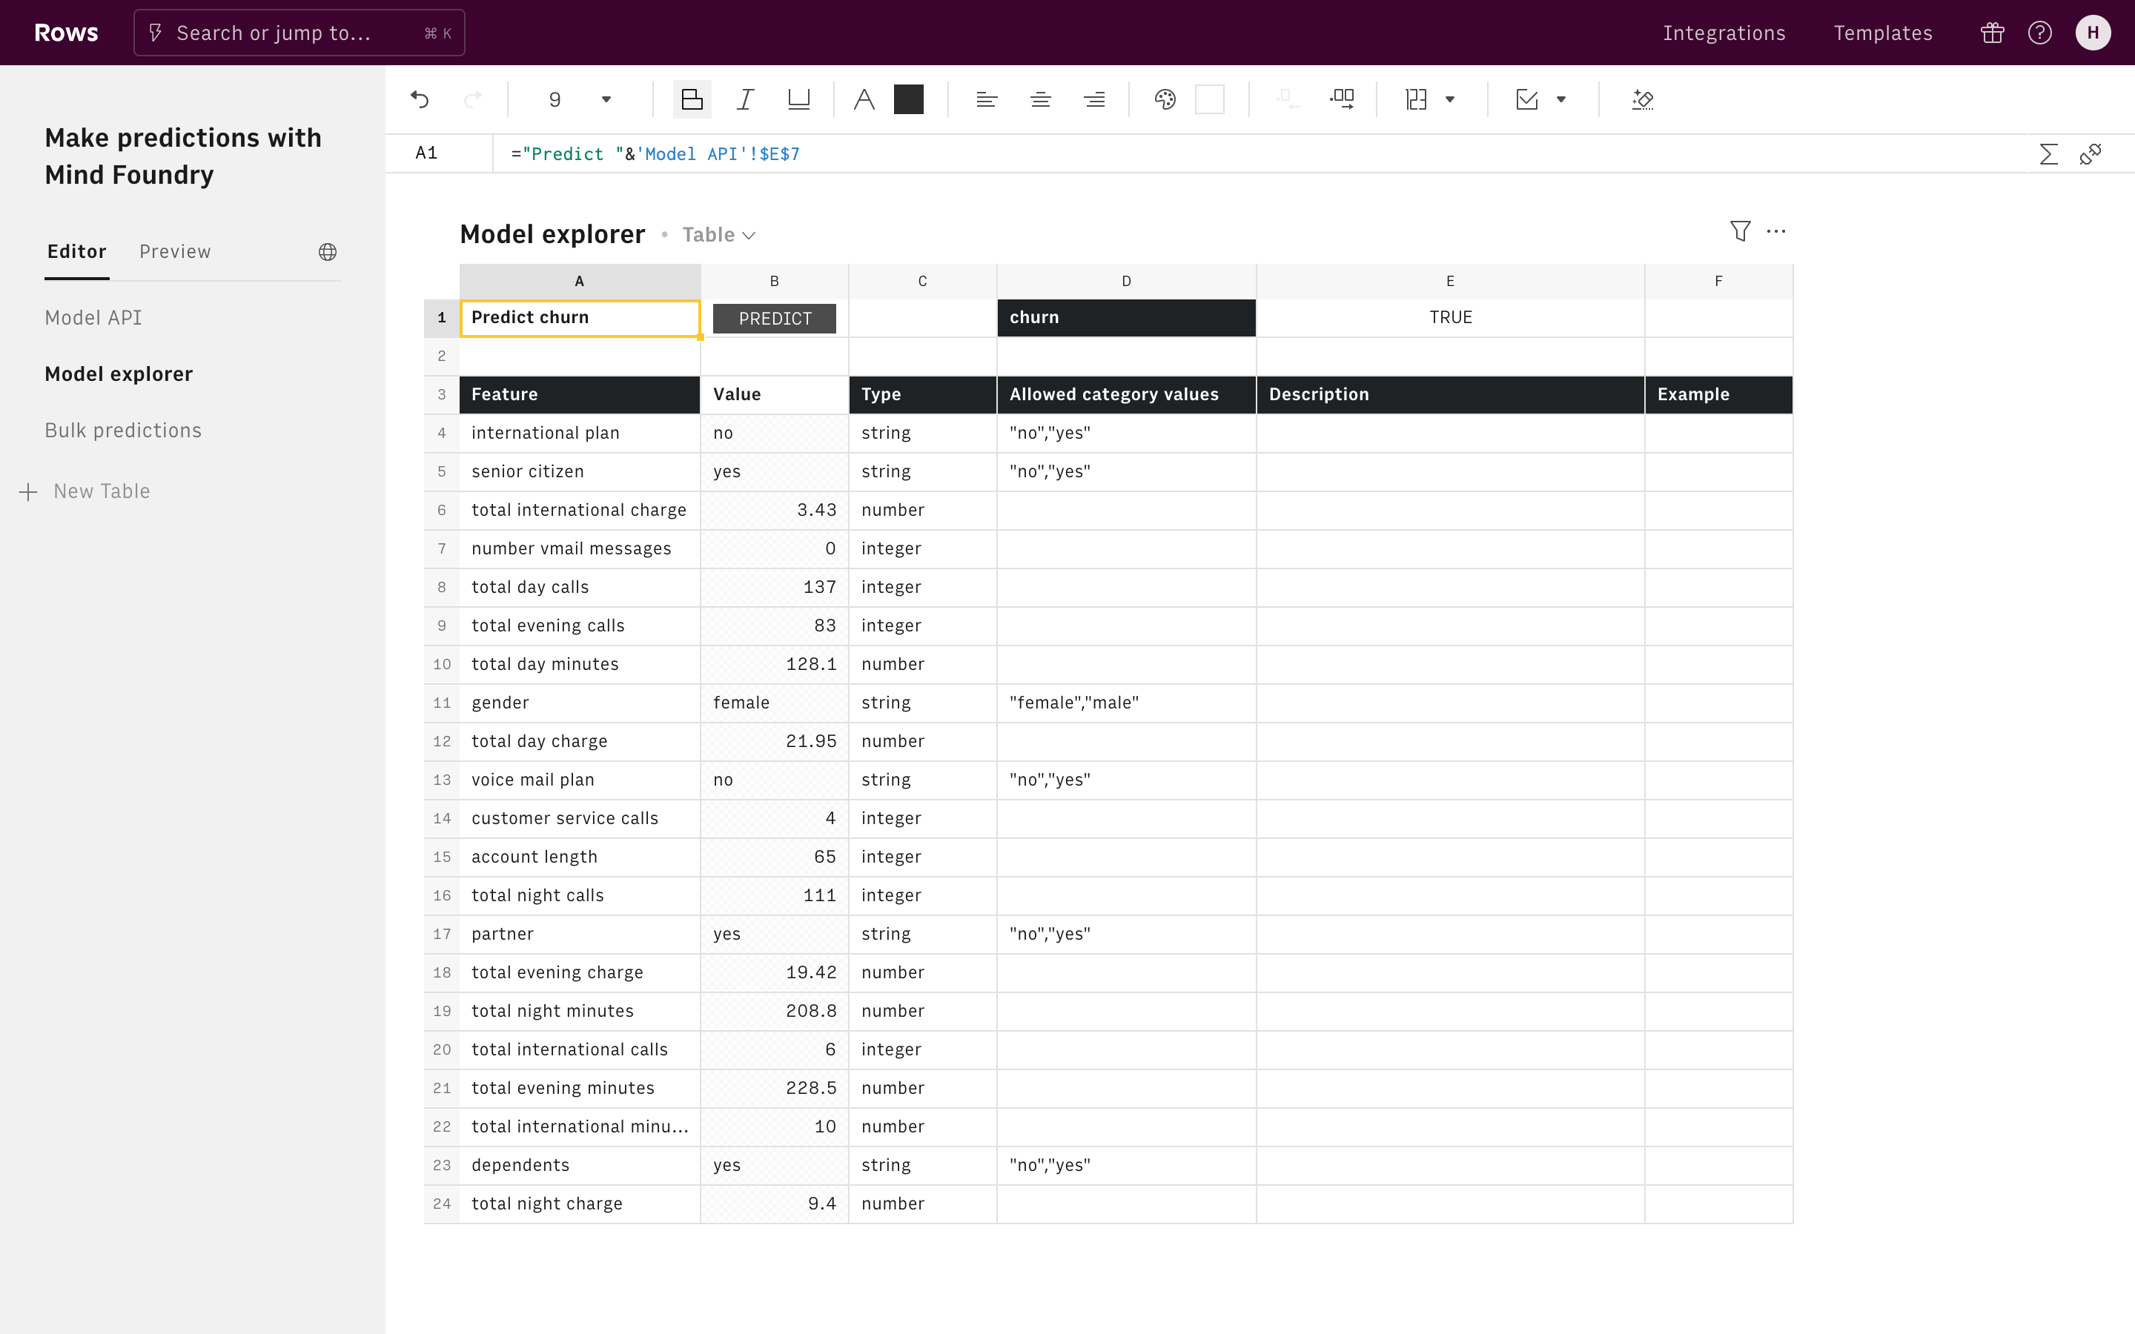
Task: Expand the Table view dropdown
Action: 719,235
